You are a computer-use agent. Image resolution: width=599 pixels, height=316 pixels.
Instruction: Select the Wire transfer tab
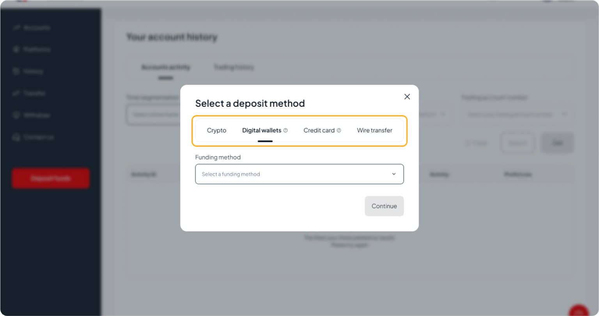[374, 130]
